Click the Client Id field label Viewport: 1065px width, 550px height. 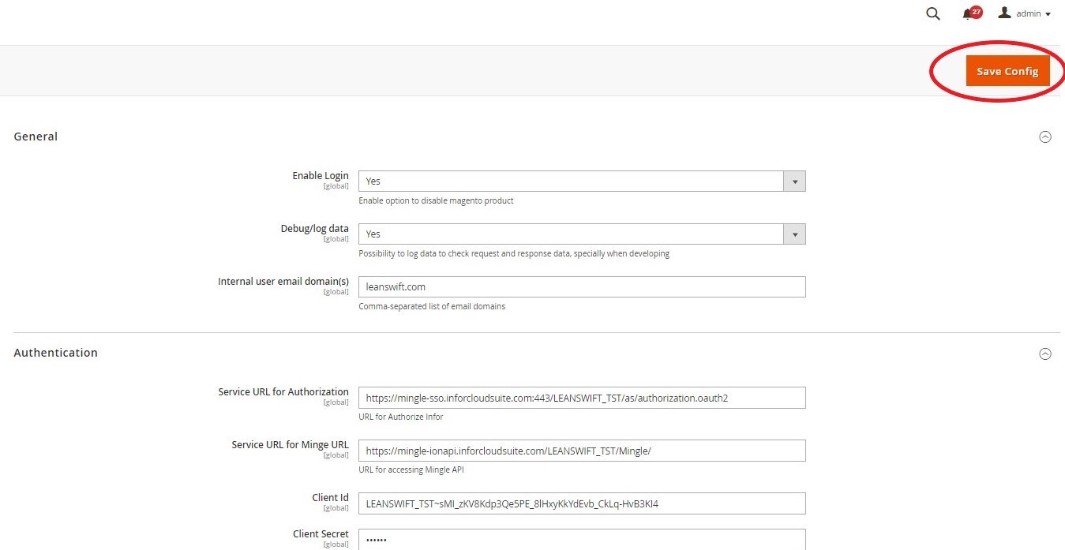330,498
